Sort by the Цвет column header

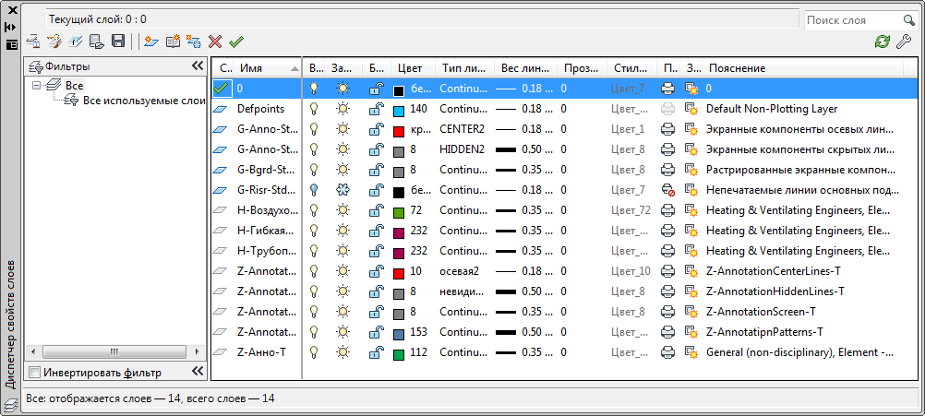[x=411, y=68]
